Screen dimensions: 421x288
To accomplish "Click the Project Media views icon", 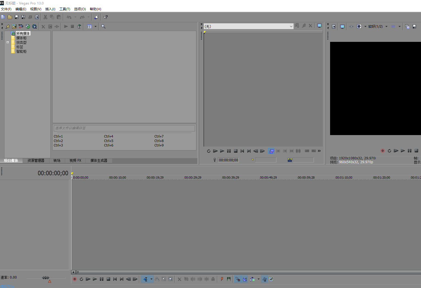I will tap(89, 27).
